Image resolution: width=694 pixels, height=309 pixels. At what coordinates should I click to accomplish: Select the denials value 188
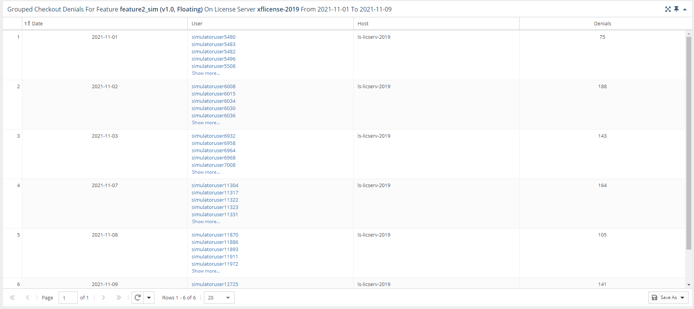tap(602, 87)
